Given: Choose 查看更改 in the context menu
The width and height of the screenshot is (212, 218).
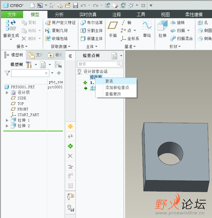Looking at the screenshot, I should pos(116,94).
